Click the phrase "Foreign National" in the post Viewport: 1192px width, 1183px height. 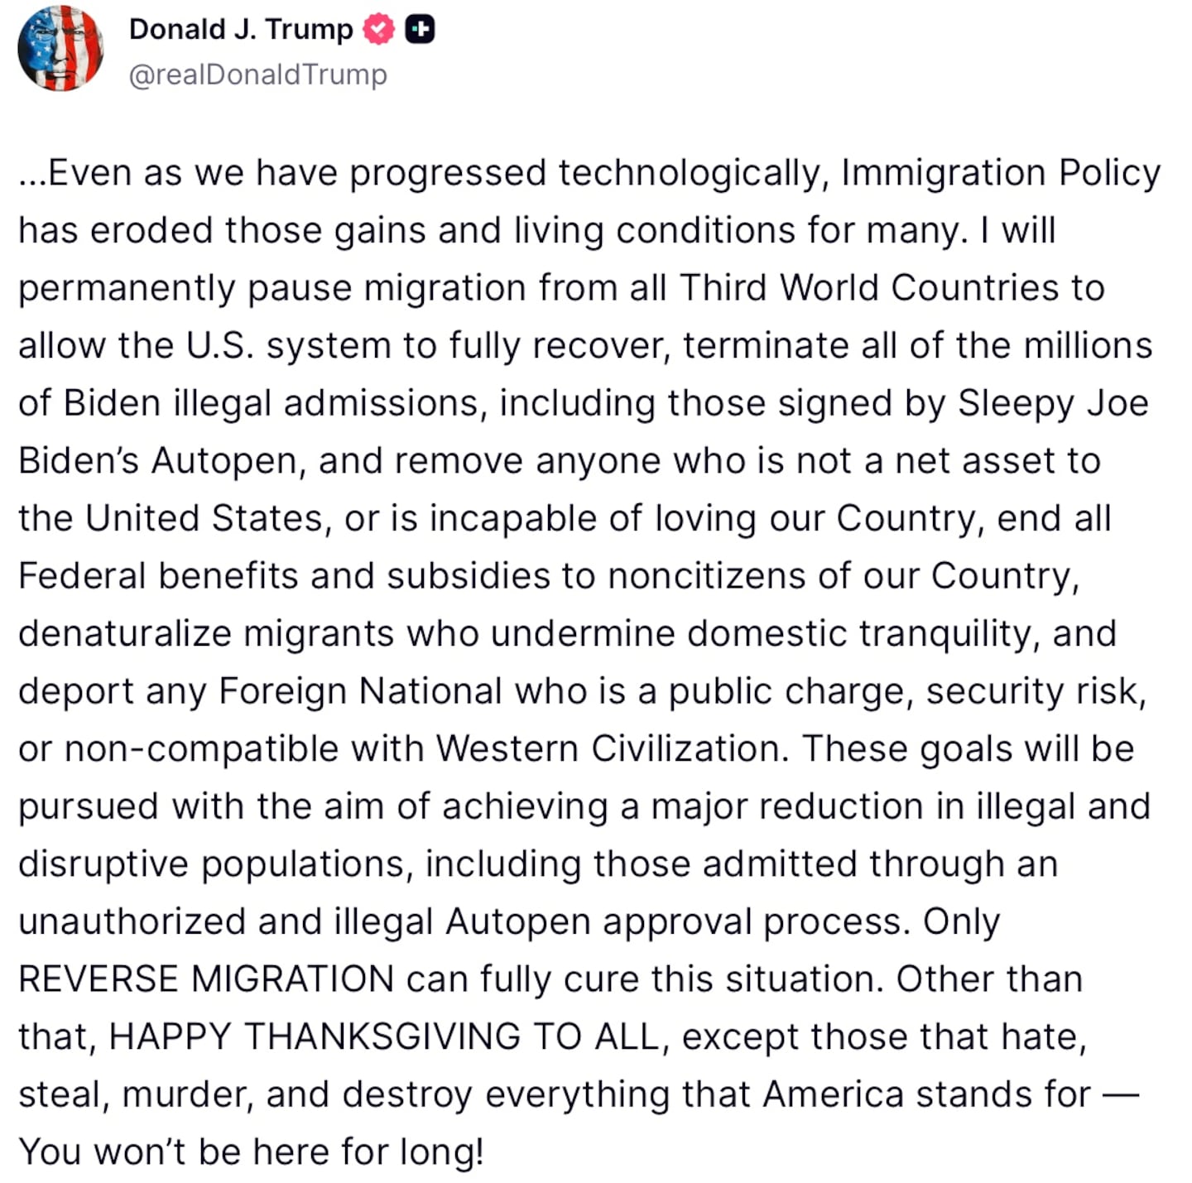click(x=360, y=691)
